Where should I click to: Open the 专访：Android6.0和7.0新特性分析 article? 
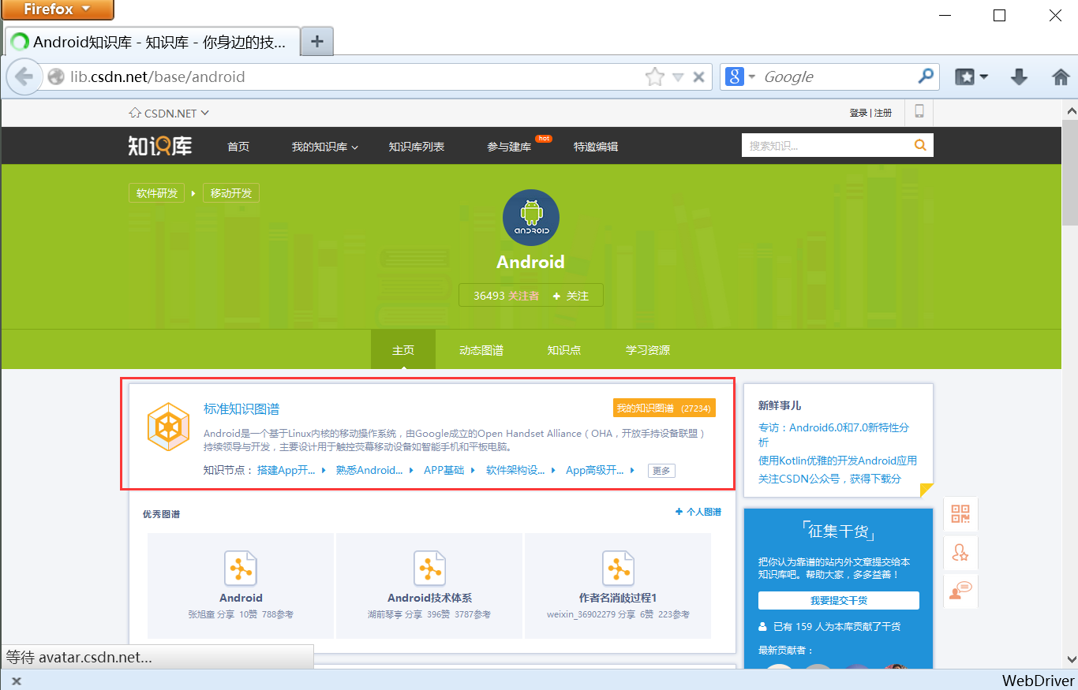click(x=833, y=435)
